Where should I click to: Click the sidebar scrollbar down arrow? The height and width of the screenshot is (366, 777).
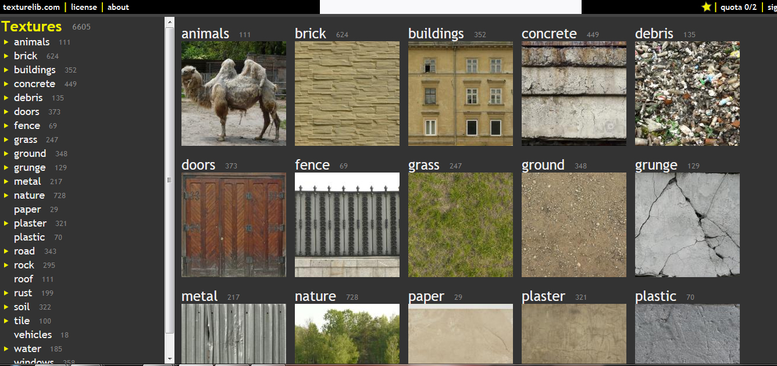click(x=170, y=358)
